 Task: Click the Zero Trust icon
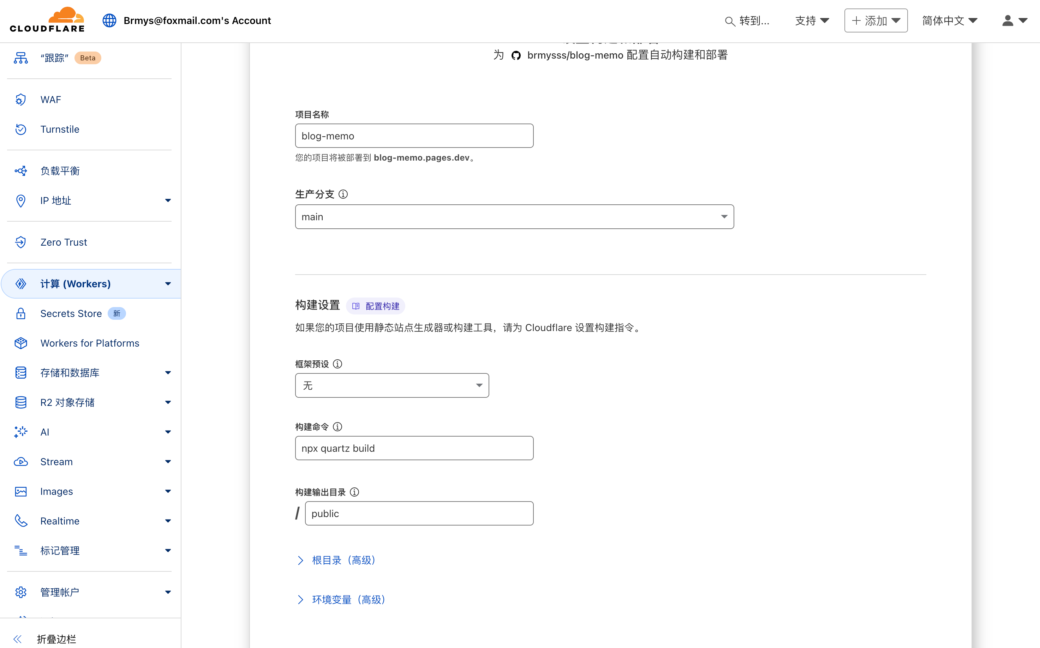tap(20, 242)
